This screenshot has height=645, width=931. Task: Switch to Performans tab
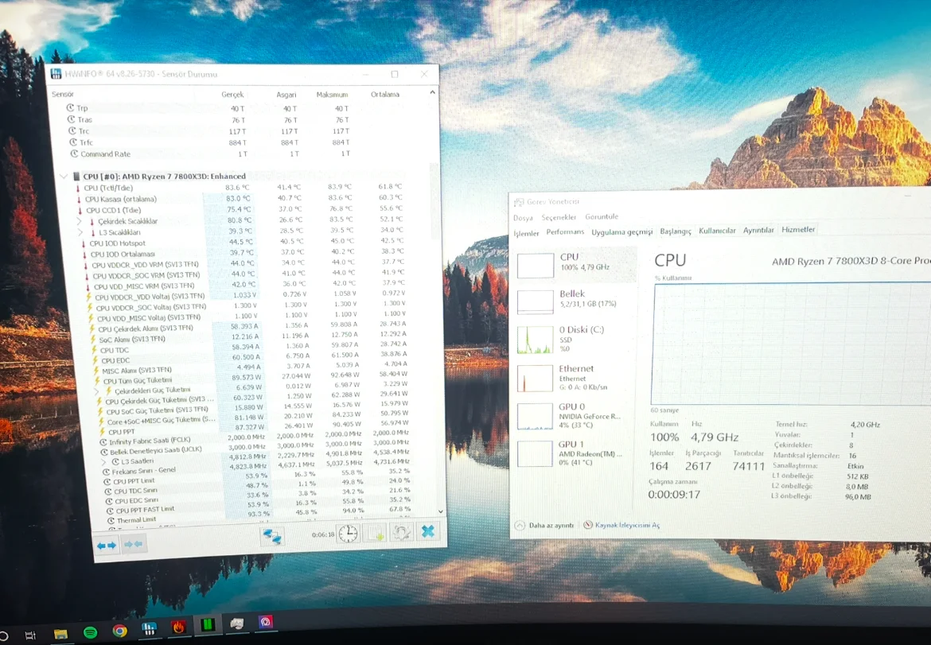click(565, 232)
